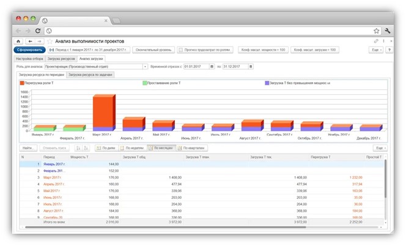Go to the 1C home page icon
This screenshot has height=246, width=406.
[x=18, y=41]
